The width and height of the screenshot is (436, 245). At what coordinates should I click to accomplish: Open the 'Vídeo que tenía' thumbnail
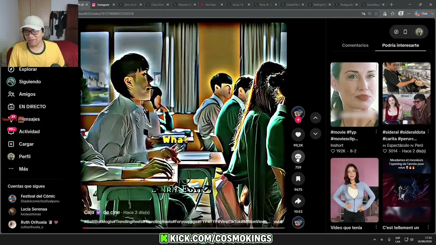(354, 190)
